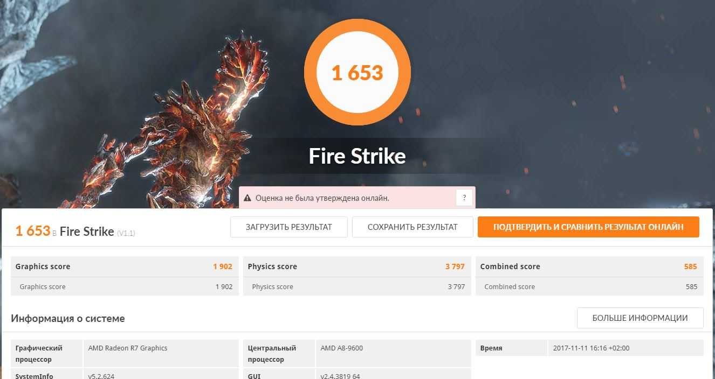Click the ЗАГРУЗИТЬ РЕЗУЛЬТАТ button
Screen dimensions: 715x379
tap(288, 227)
